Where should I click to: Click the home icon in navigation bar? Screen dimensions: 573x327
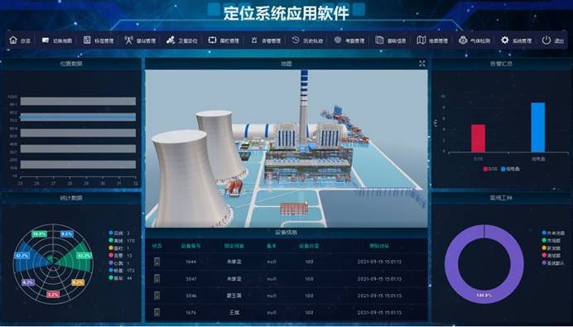(13, 41)
